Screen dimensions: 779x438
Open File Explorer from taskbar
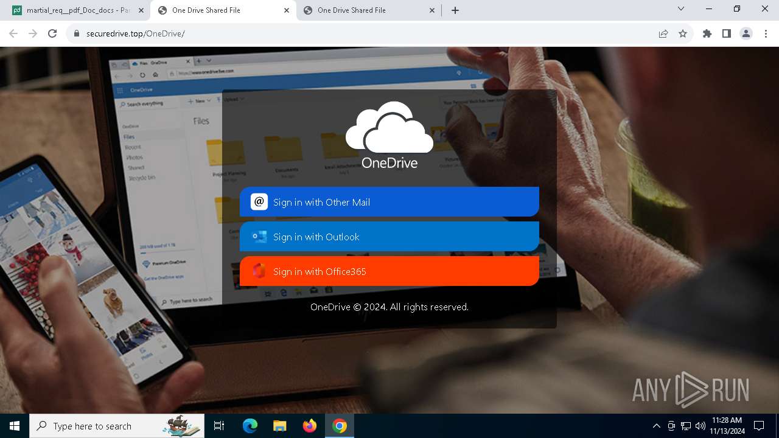tap(279, 426)
